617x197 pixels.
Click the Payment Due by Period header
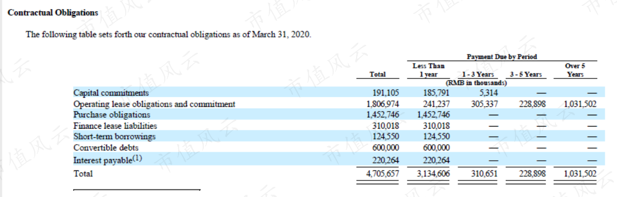tap(502, 57)
